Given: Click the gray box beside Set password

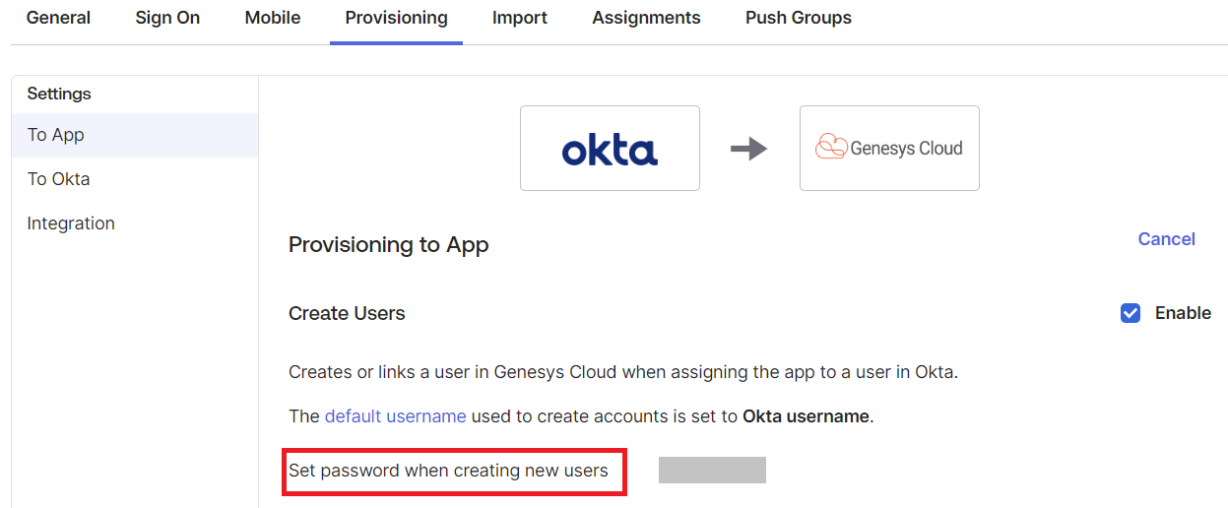Looking at the screenshot, I should [x=712, y=471].
